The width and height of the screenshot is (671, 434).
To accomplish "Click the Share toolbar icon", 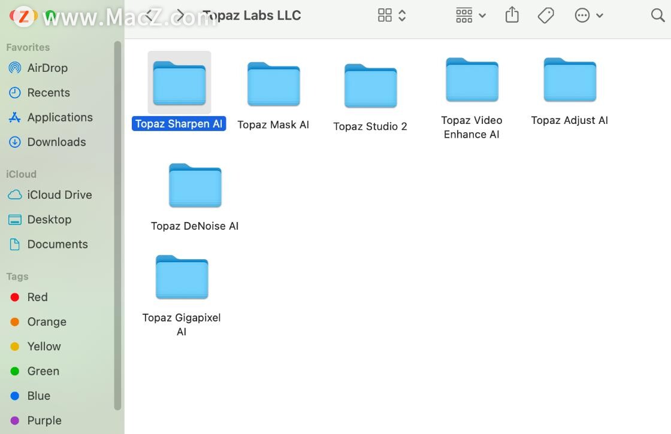I will tap(512, 16).
